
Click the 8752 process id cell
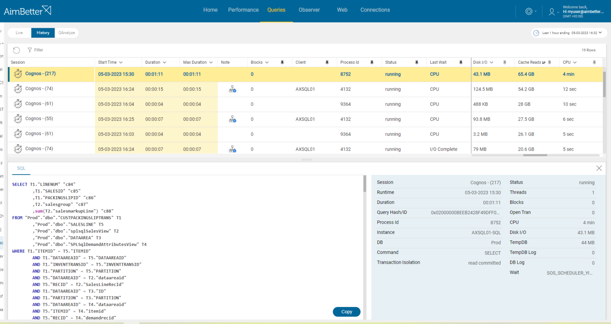[x=345, y=74]
